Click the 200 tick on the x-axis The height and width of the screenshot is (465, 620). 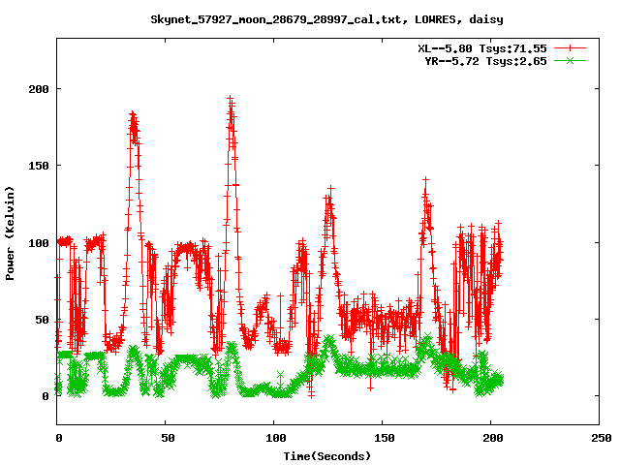490,438
